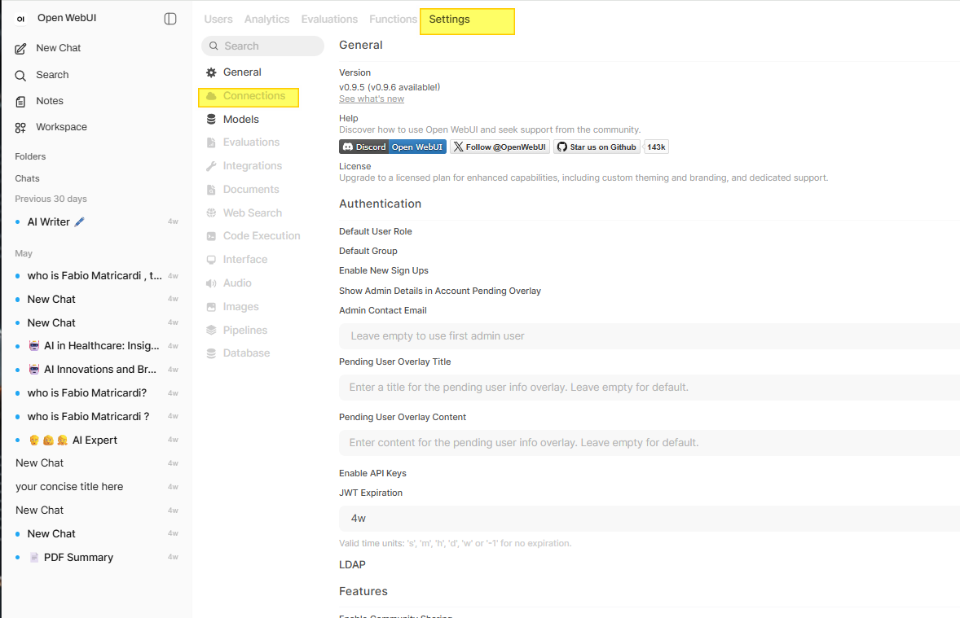Click the Images picture icon
The height and width of the screenshot is (618, 960).
tap(211, 306)
